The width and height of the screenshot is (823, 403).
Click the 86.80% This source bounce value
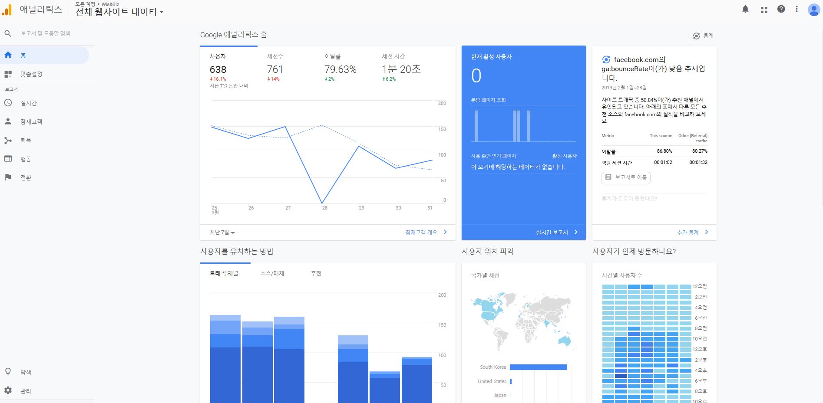click(x=664, y=151)
